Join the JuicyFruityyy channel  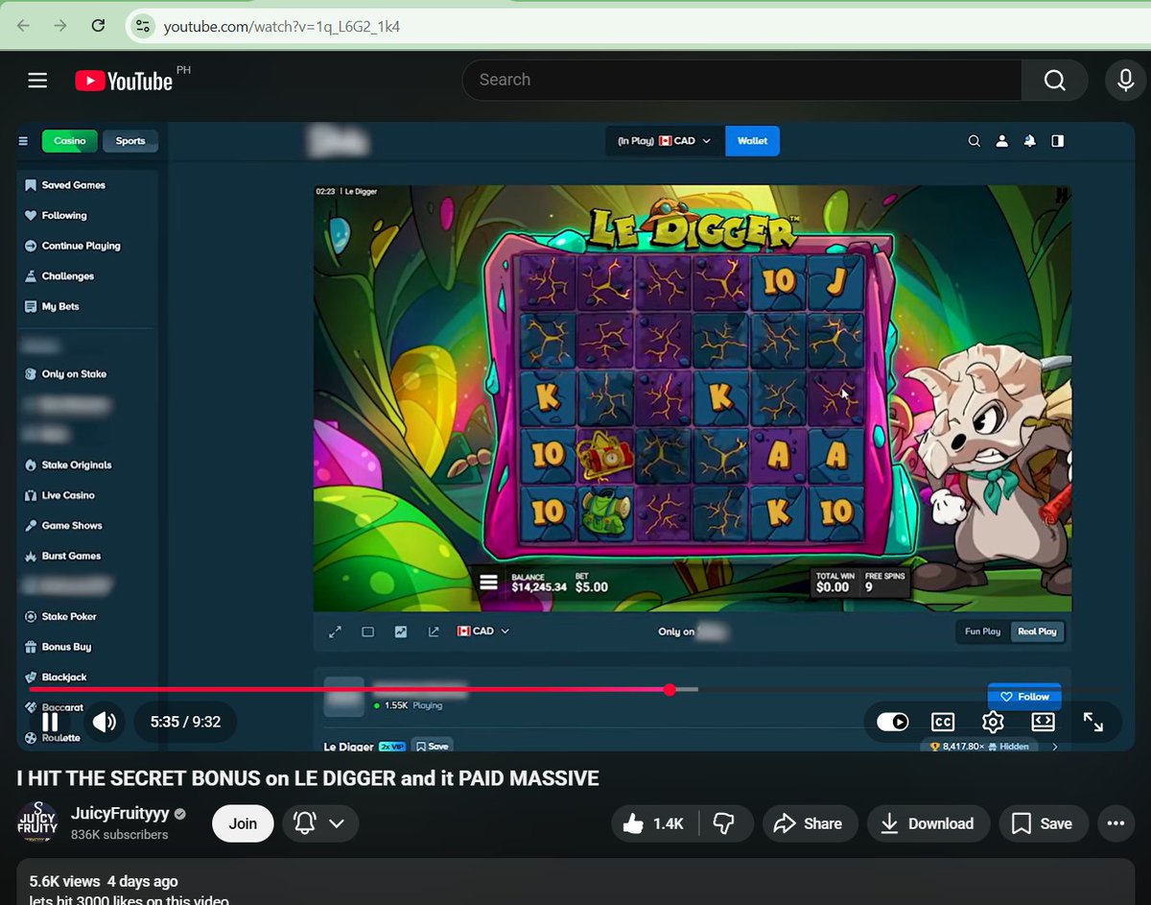243,823
